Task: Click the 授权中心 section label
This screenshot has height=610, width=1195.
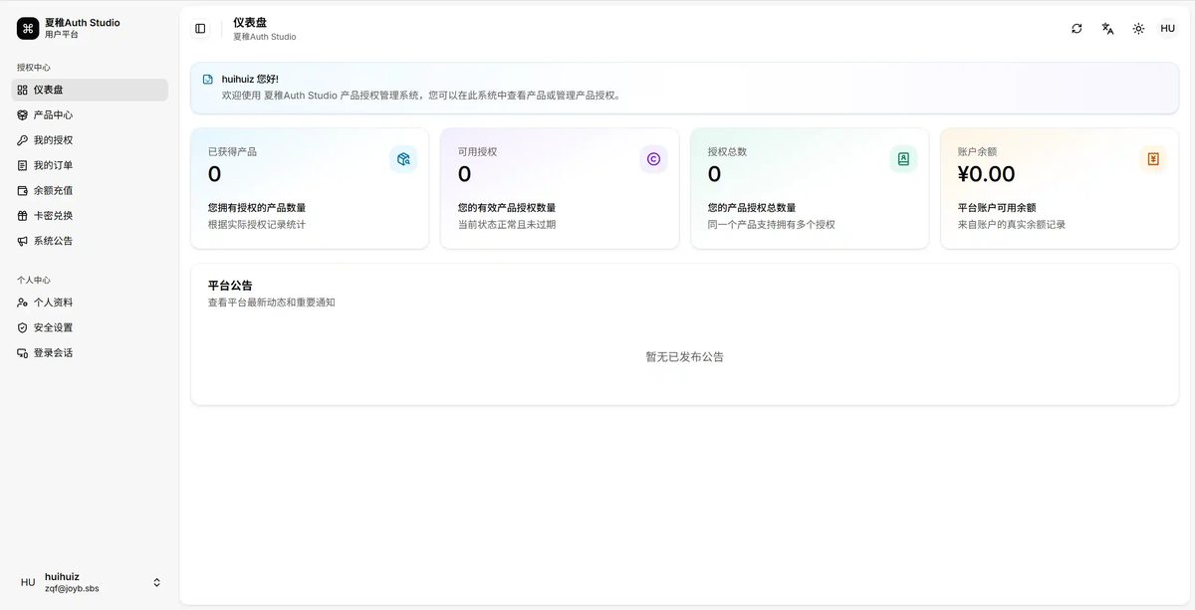Action: 34,68
